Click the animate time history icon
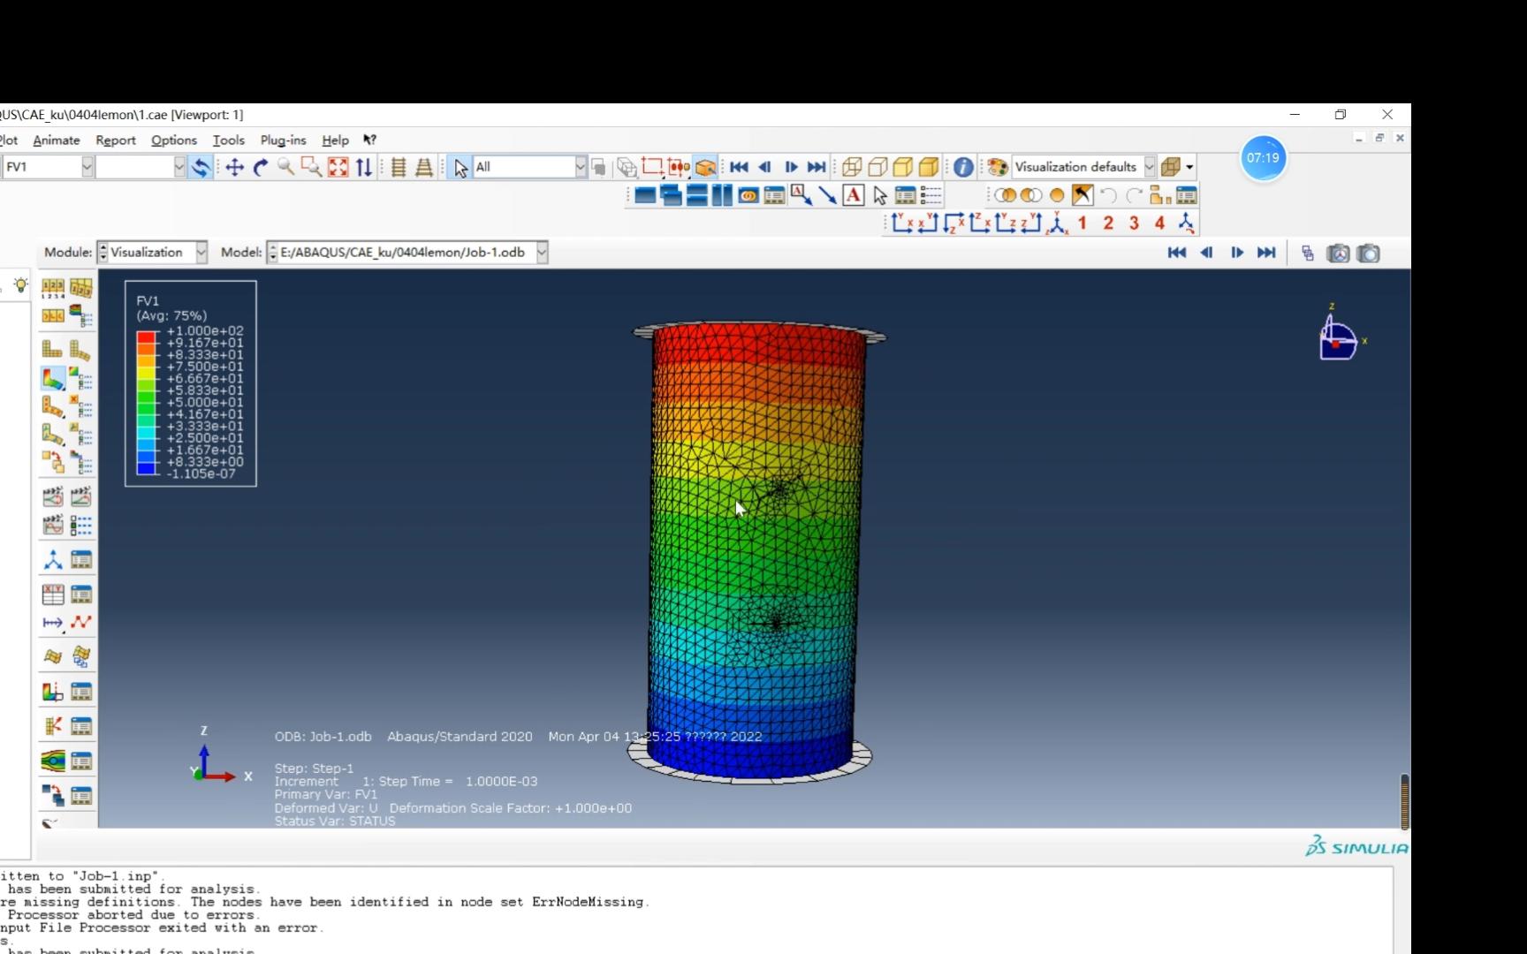The height and width of the screenshot is (954, 1527). (x=81, y=496)
